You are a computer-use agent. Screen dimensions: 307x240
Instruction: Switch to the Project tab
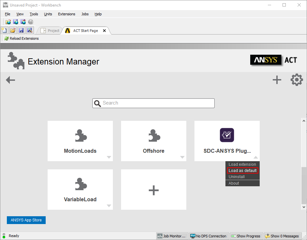pyautogui.click(x=50, y=31)
